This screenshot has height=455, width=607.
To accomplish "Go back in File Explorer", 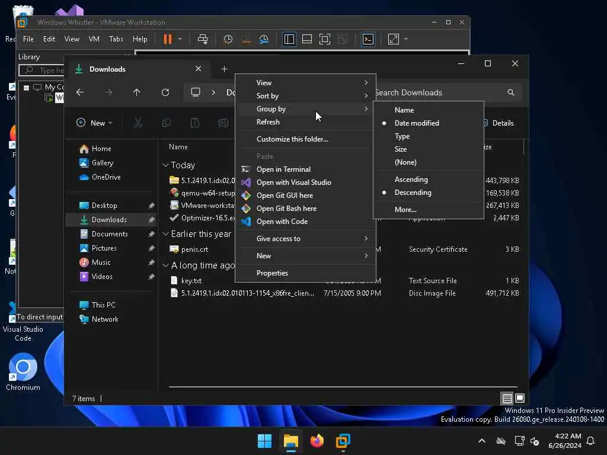I will (80, 92).
